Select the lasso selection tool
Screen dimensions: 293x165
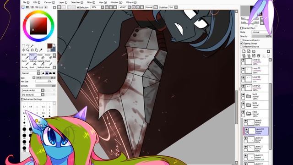28,46
